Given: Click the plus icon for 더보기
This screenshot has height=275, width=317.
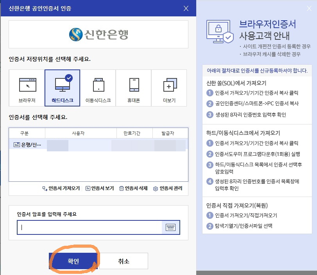Looking at the screenshot, I should click(170, 85).
